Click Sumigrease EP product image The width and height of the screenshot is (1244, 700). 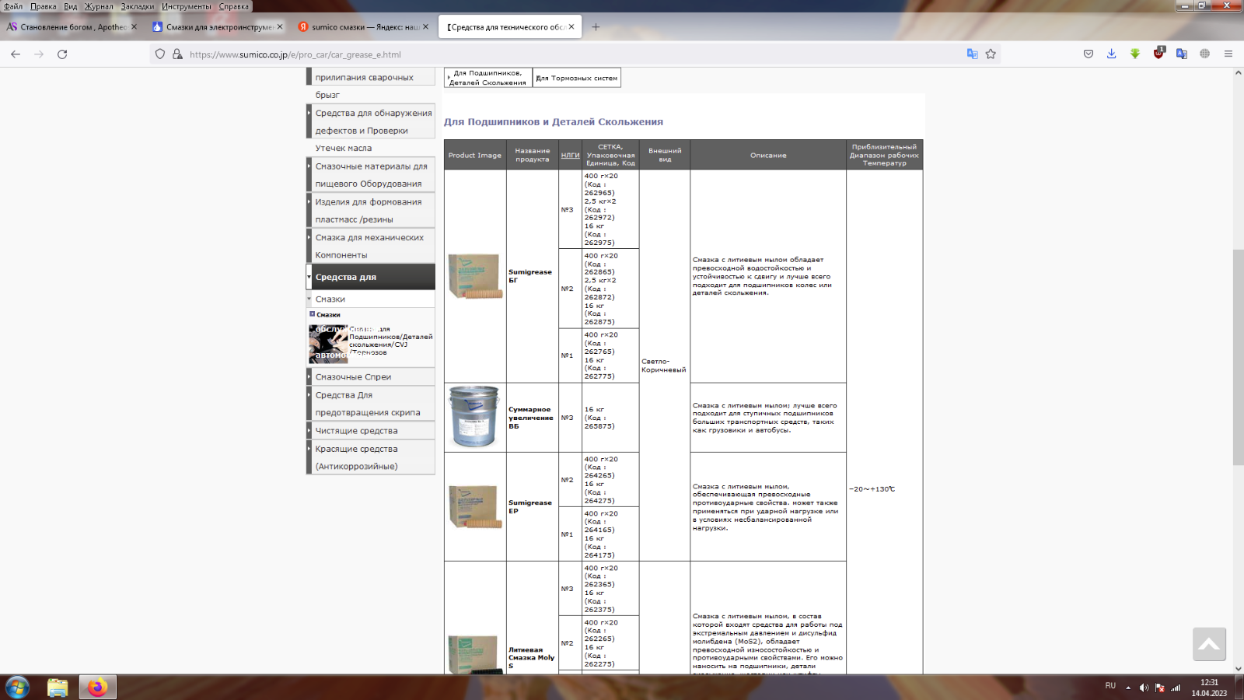(x=475, y=506)
